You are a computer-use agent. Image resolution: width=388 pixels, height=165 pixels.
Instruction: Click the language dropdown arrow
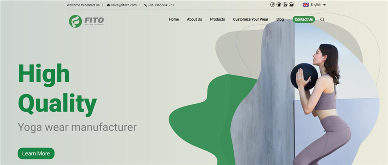tap(324, 5)
